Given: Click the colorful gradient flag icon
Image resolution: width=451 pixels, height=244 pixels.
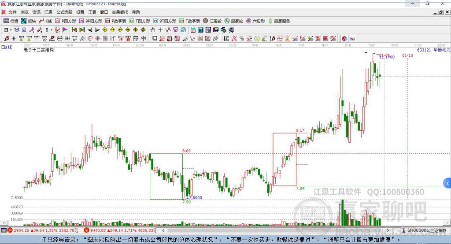Looking at the screenshot, I should tap(65, 30).
